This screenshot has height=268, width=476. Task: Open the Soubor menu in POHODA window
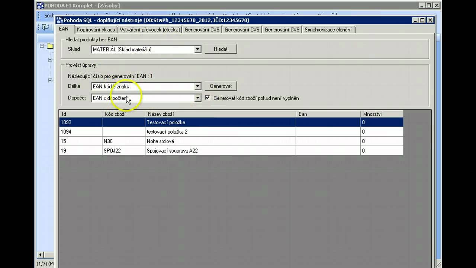(49, 16)
